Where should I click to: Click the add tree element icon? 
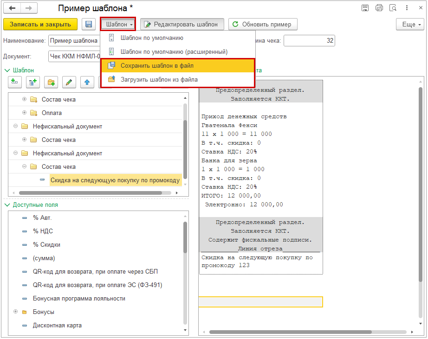pos(33,82)
